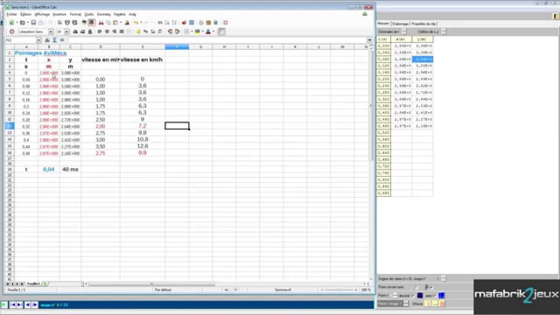Open the borders dropdown arrow
Viewport: 560px width, 315px height.
192,31
